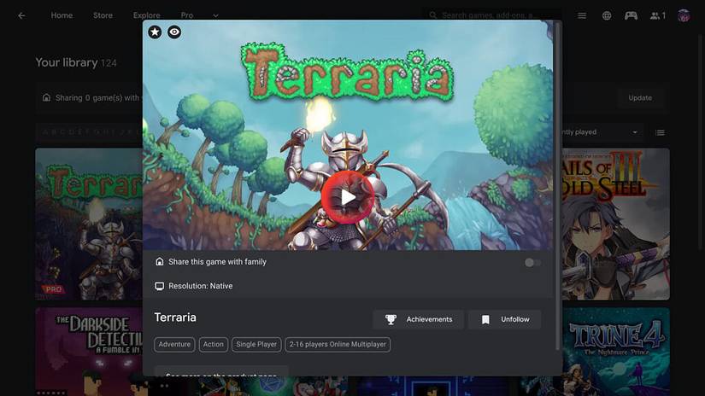705x396 pixels.
Task: Open the Trine 4 thumbnail
Action: pyautogui.click(x=615, y=351)
